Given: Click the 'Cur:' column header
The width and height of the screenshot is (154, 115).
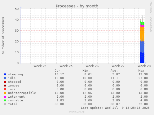Looking at the screenshot, I should coord(58,71).
